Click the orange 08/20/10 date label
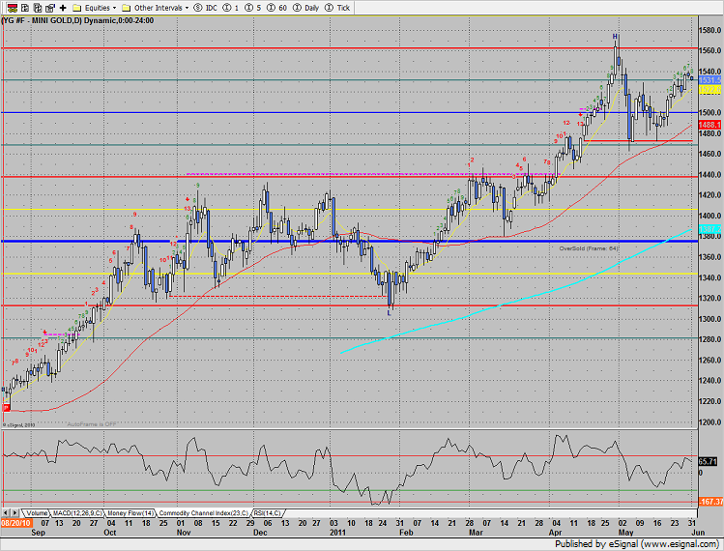The image size is (724, 551). [x=16, y=523]
